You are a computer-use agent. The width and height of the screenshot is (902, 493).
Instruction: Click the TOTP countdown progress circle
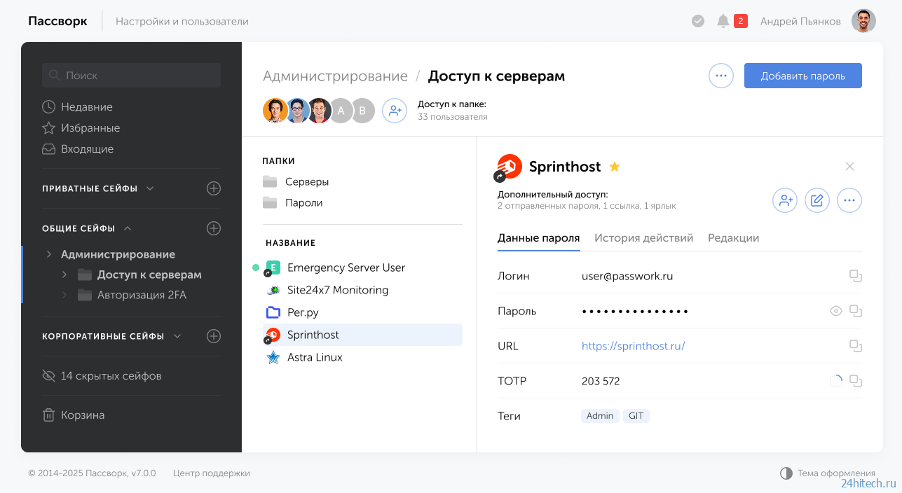pos(835,381)
